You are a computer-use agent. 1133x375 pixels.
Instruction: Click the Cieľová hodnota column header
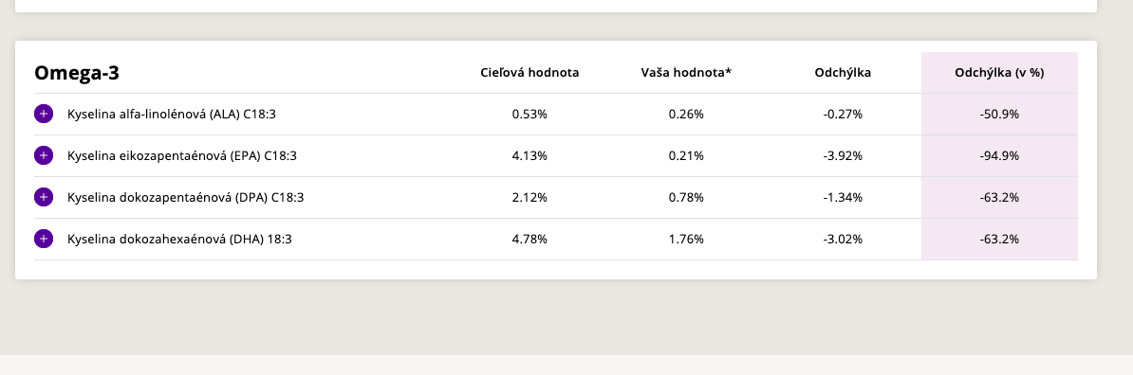(529, 73)
